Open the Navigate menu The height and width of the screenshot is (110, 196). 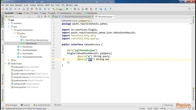(x=19, y=5)
